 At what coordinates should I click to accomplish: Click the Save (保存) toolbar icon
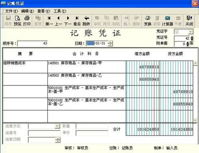tap(8, 21)
